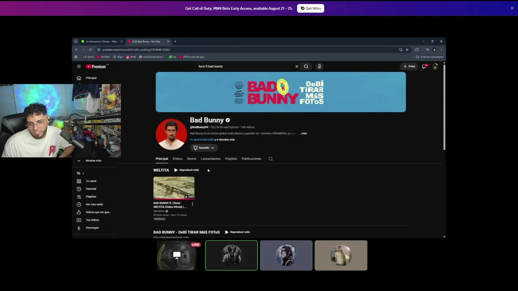
Task: Open 'y 4 vínculos más' links
Action: click(225, 139)
